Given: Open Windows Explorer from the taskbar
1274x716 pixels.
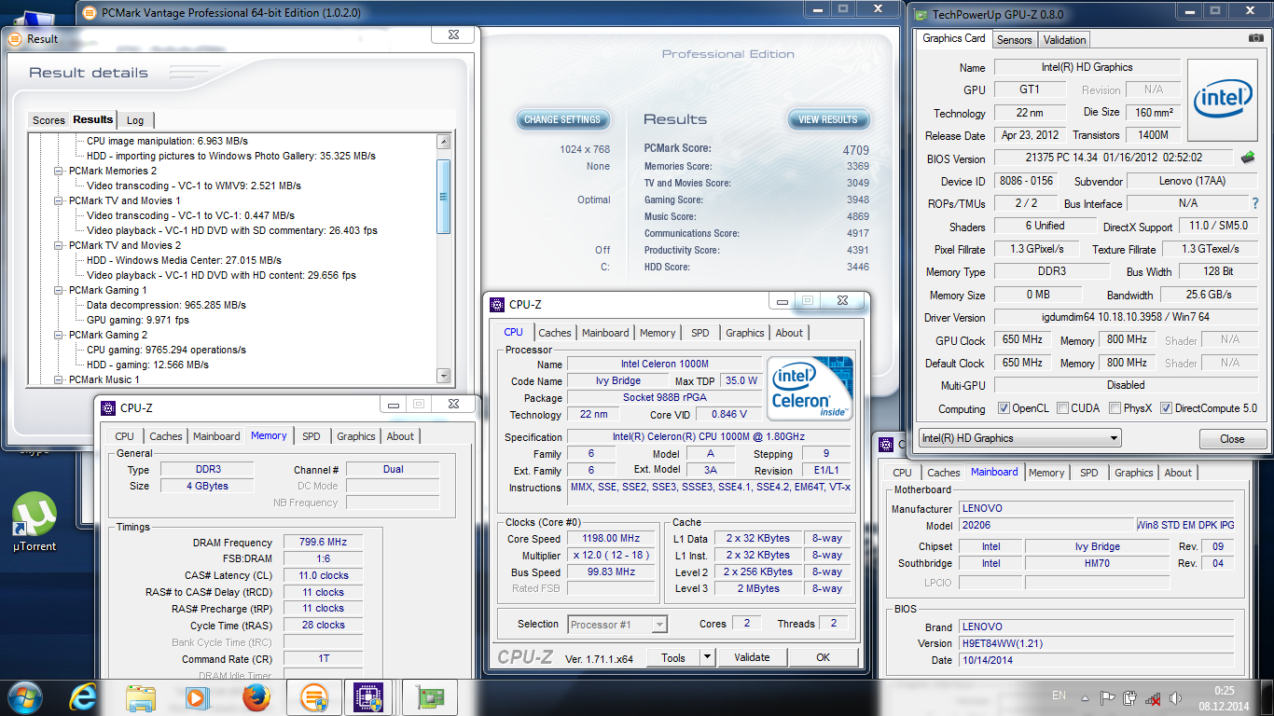Looking at the screenshot, I should point(141,697).
